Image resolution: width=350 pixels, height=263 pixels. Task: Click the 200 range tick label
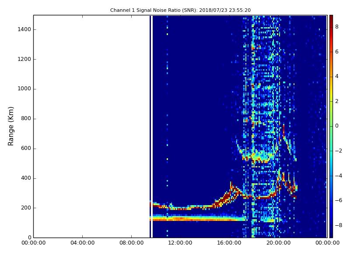pos(26,208)
